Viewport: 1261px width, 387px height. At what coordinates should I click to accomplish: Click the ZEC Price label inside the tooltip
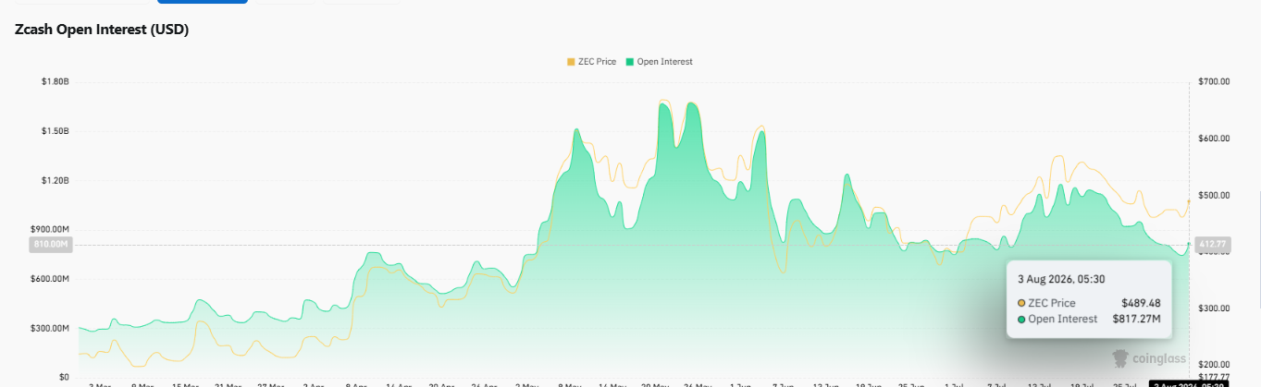point(1052,303)
